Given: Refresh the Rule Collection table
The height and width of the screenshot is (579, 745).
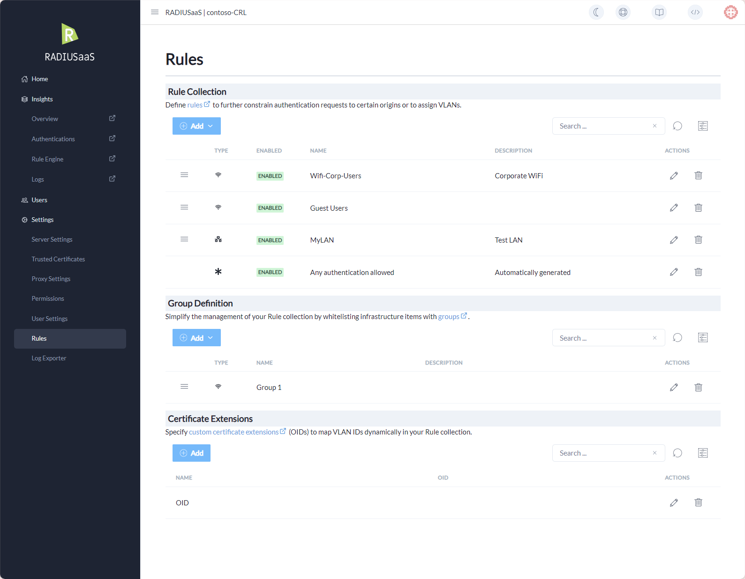Looking at the screenshot, I should [677, 126].
